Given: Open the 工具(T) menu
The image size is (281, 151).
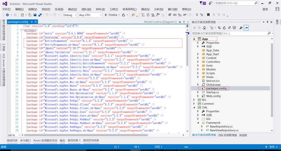Looking at the screenshot, I should click(x=114, y=9).
